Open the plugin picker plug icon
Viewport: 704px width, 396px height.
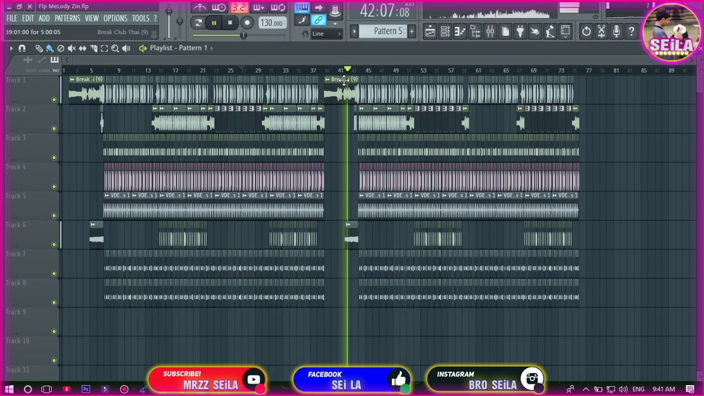[x=520, y=31]
